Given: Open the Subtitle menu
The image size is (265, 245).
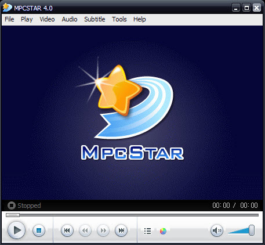Looking at the screenshot, I should pyautogui.click(x=95, y=19).
